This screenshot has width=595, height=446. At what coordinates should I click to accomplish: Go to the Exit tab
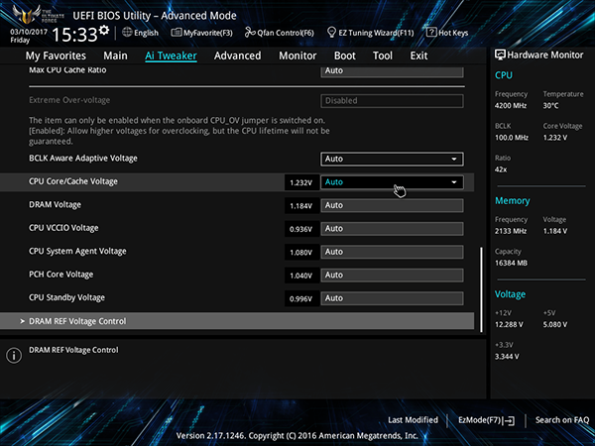coord(418,56)
